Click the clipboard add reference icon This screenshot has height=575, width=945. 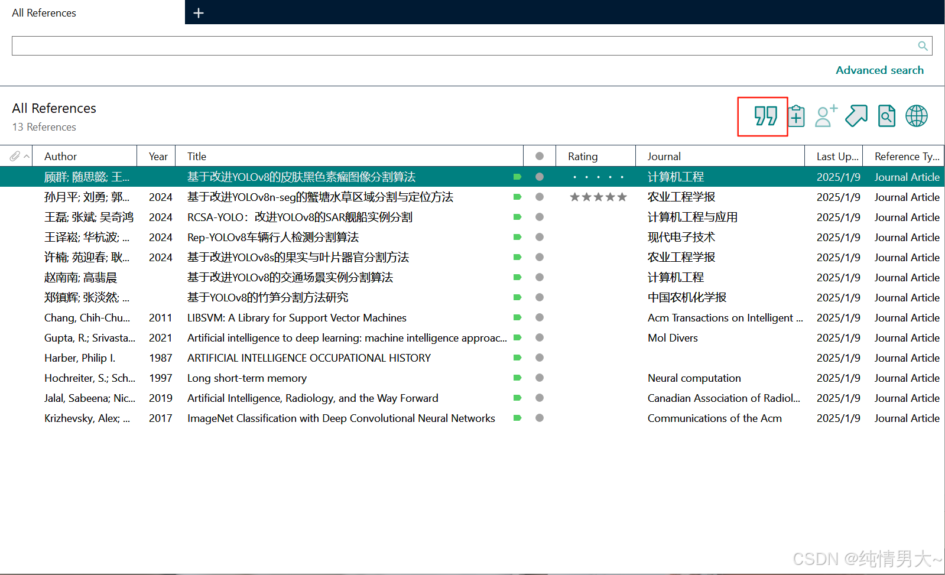point(796,116)
